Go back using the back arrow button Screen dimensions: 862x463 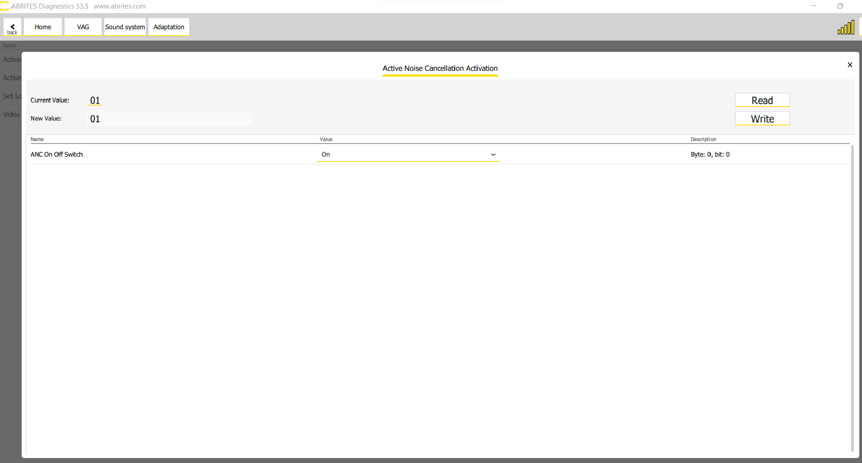click(12, 27)
